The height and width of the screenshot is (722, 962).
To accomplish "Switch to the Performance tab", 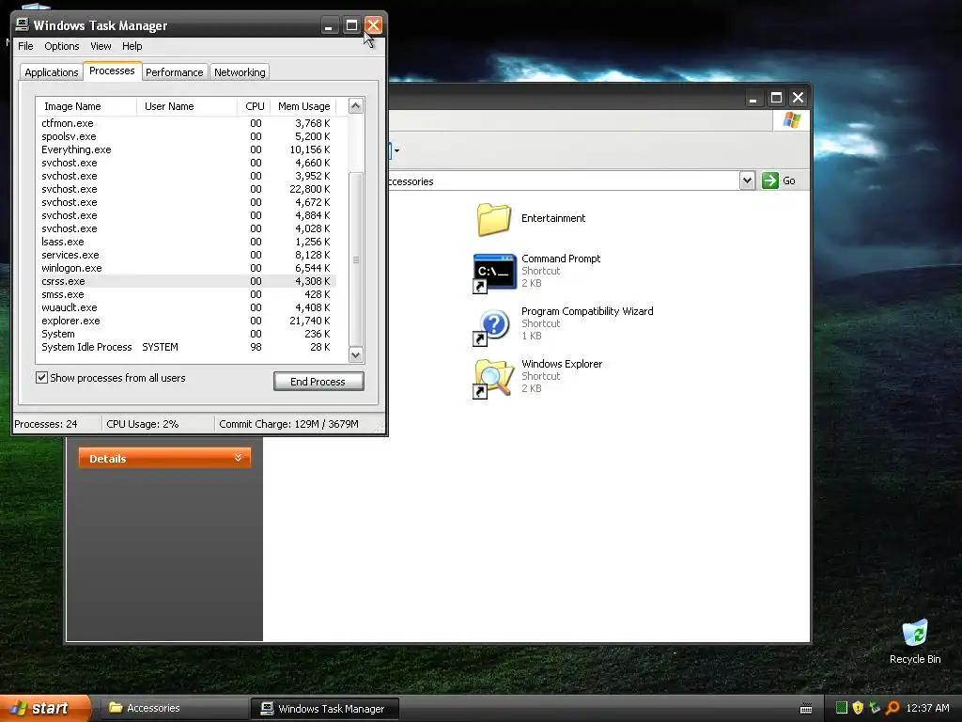I will coord(174,71).
